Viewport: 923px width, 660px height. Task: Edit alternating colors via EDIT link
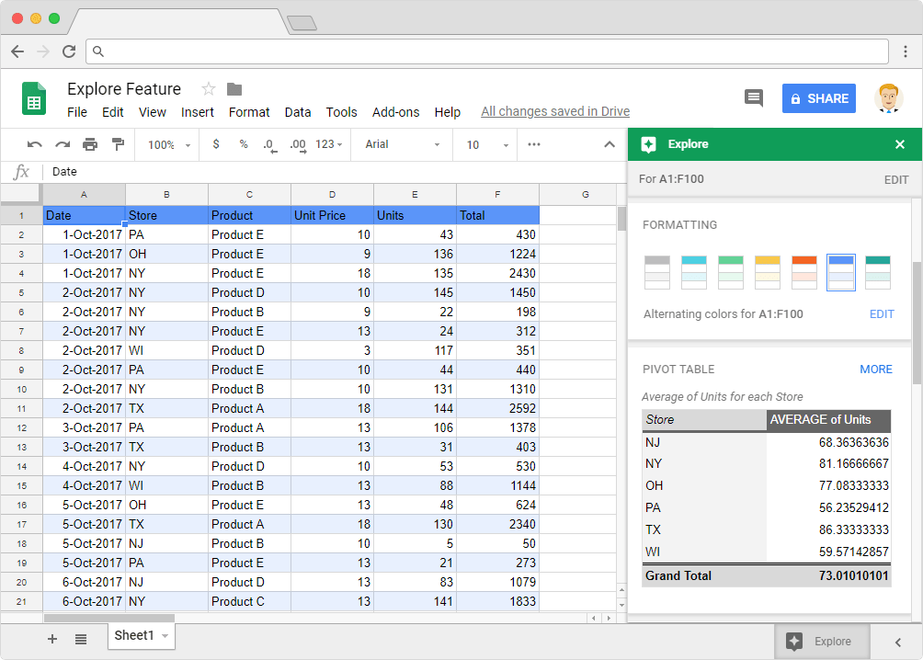881,314
